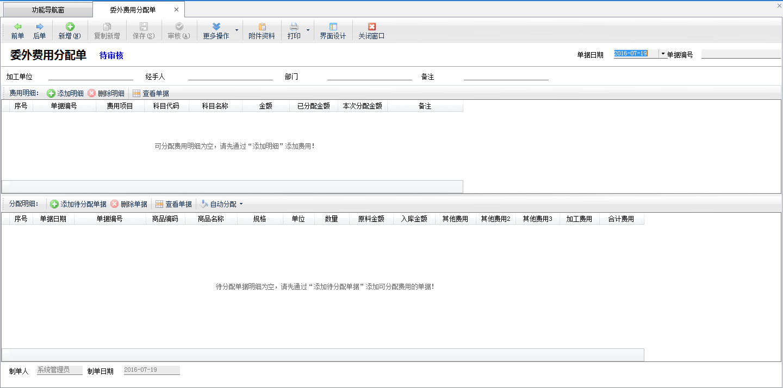The height and width of the screenshot is (388, 783).
Task: Click 删除明细 in the 费用明细 section
Action: pos(106,93)
